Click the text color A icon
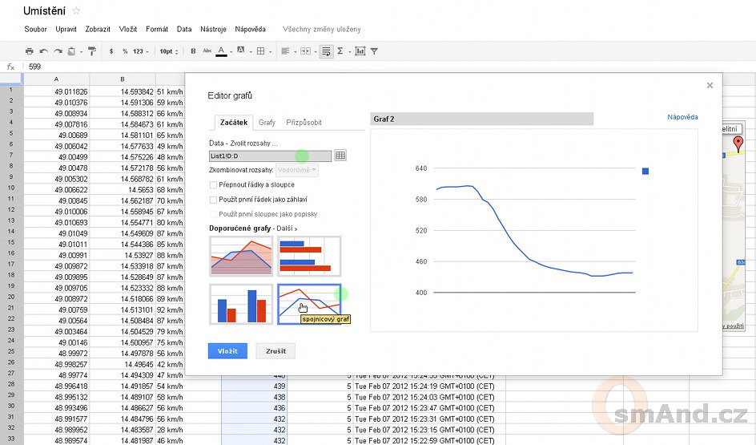 221,51
